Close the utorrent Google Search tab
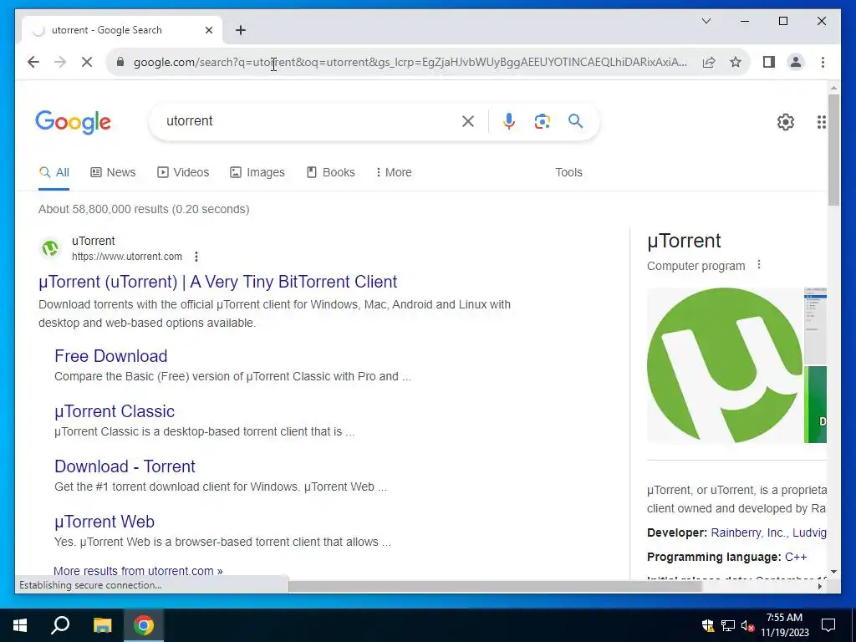 tap(208, 30)
